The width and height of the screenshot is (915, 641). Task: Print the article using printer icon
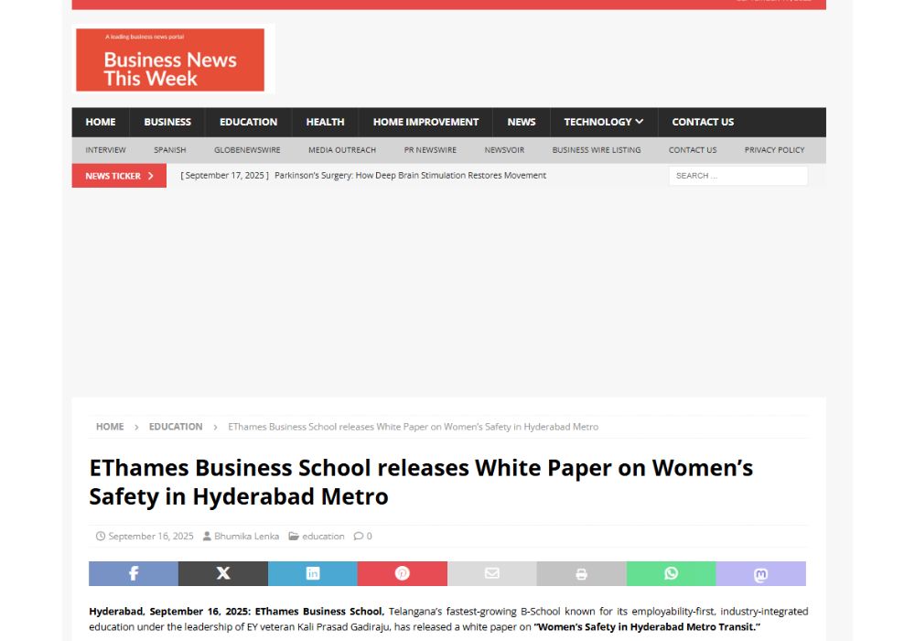coord(582,573)
